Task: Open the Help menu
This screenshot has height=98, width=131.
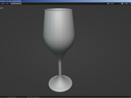Action: (7, 4)
